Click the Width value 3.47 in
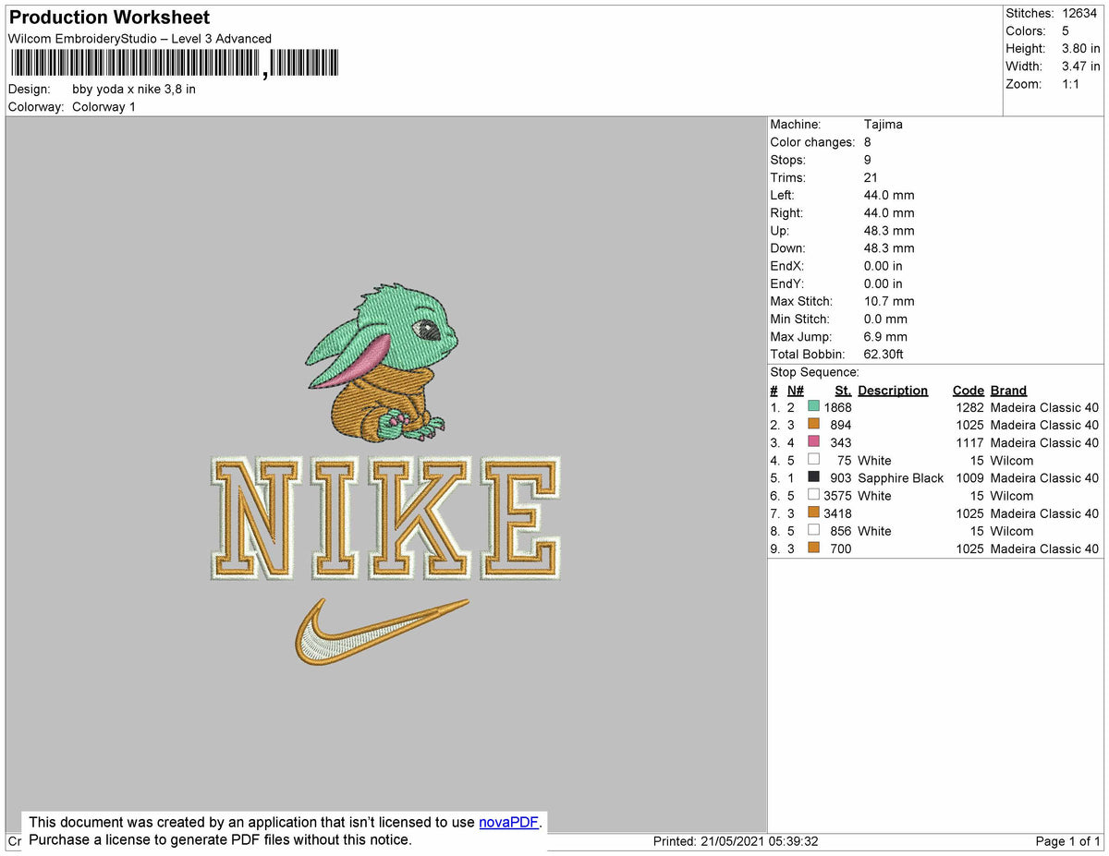 (1081, 66)
